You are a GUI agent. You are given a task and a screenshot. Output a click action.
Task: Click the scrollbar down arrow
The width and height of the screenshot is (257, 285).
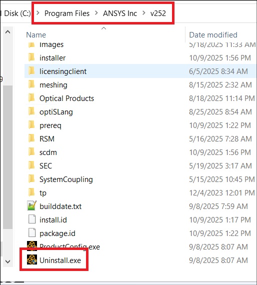(8, 261)
